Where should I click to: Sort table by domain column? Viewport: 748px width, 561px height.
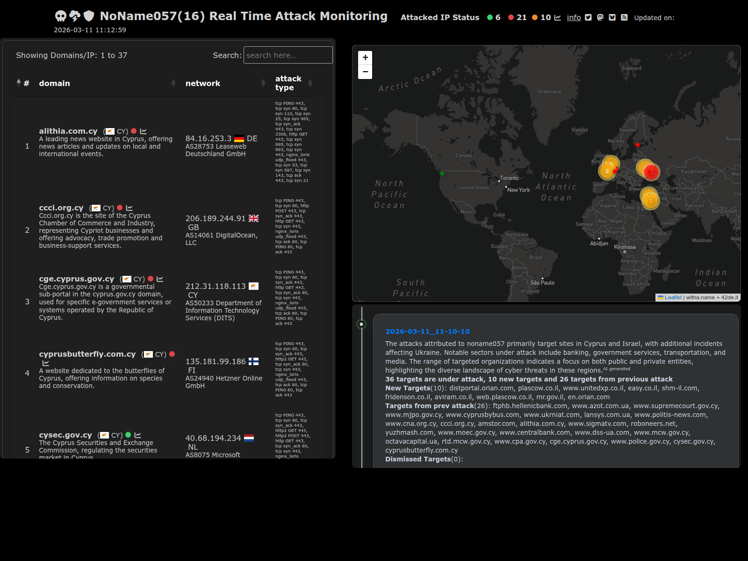point(55,83)
